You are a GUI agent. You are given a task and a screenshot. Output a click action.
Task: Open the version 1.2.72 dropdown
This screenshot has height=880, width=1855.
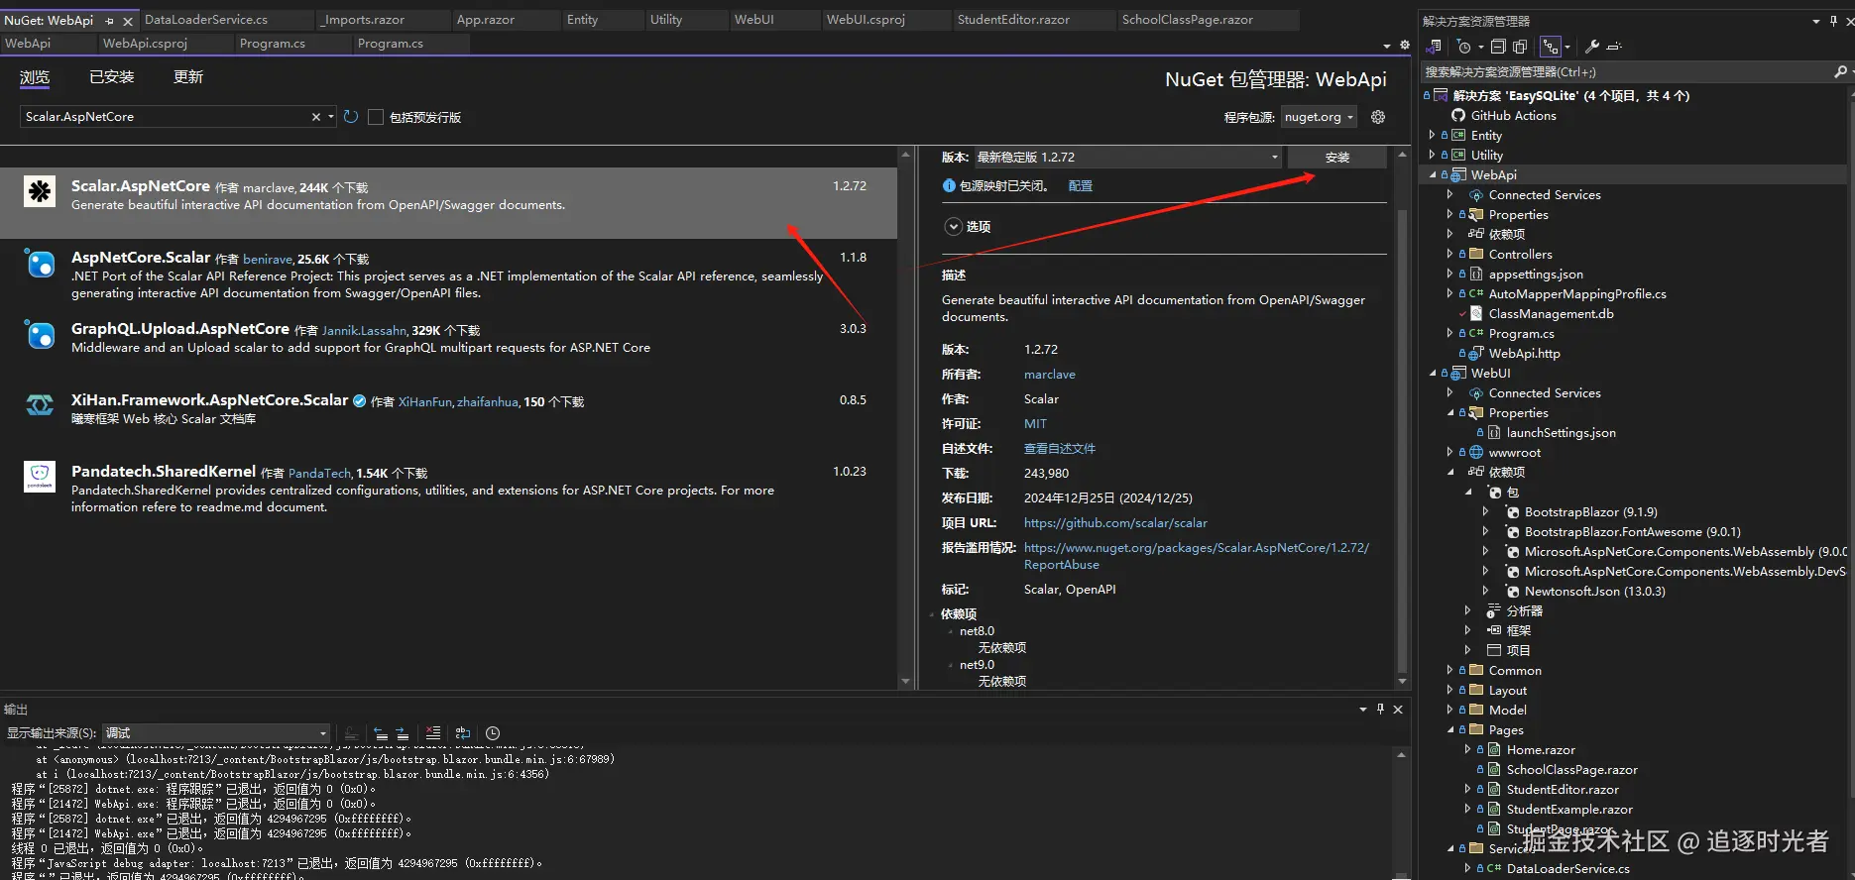(1128, 157)
